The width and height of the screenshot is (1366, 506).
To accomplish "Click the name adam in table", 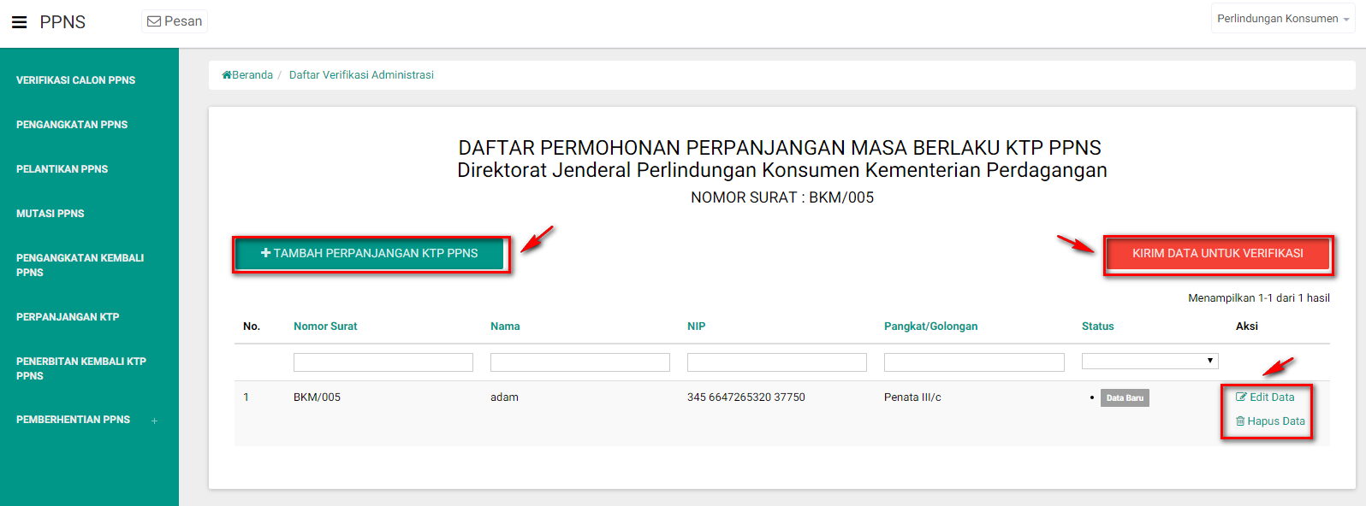I will coord(504,397).
